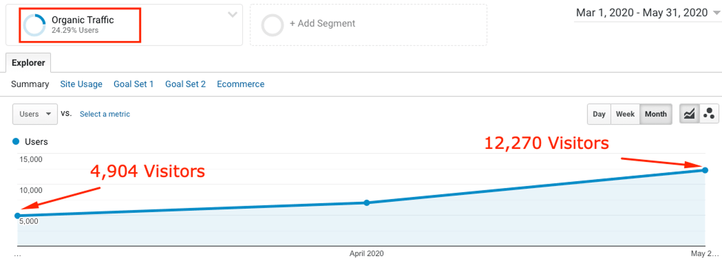This screenshot has width=722, height=260.
Task: Click the blue Users legend dot
Action: point(16,142)
